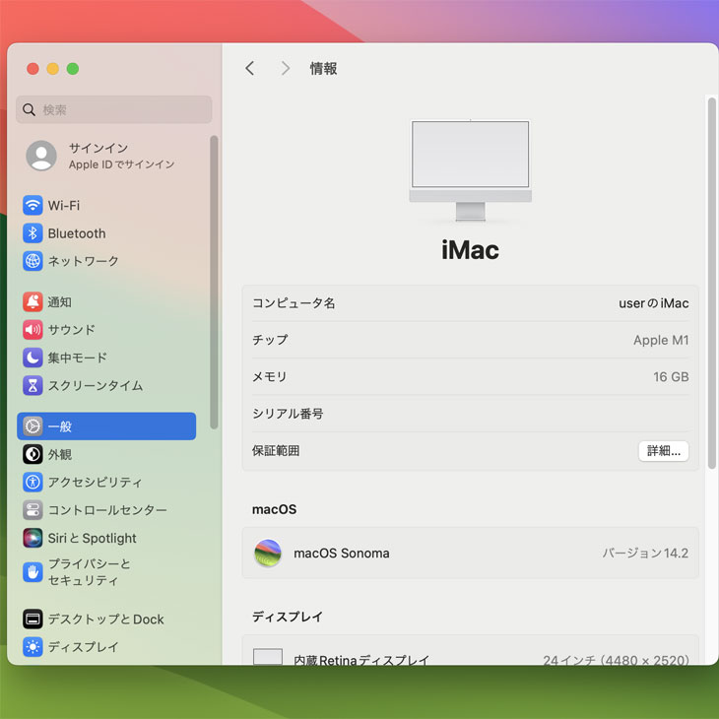Open デスクトップと Dock settings
The width and height of the screenshot is (719, 719).
[x=105, y=620]
